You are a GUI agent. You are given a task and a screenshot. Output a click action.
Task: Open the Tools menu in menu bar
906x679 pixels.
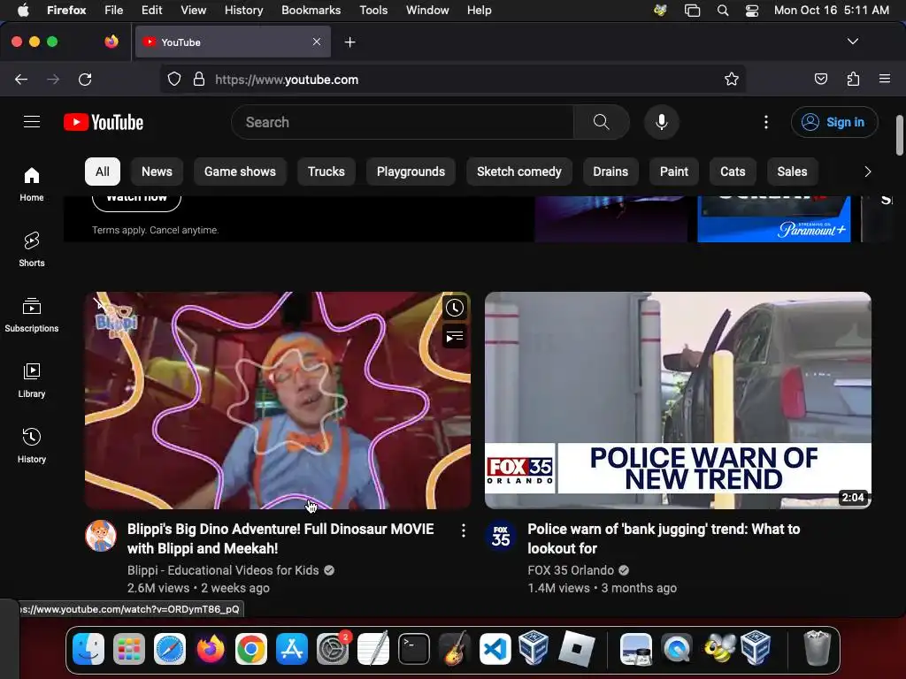tap(373, 10)
